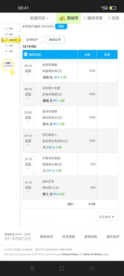124x276 pixels.
Task: Select the 彩幣帳戶 button
Action: coord(32,40)
